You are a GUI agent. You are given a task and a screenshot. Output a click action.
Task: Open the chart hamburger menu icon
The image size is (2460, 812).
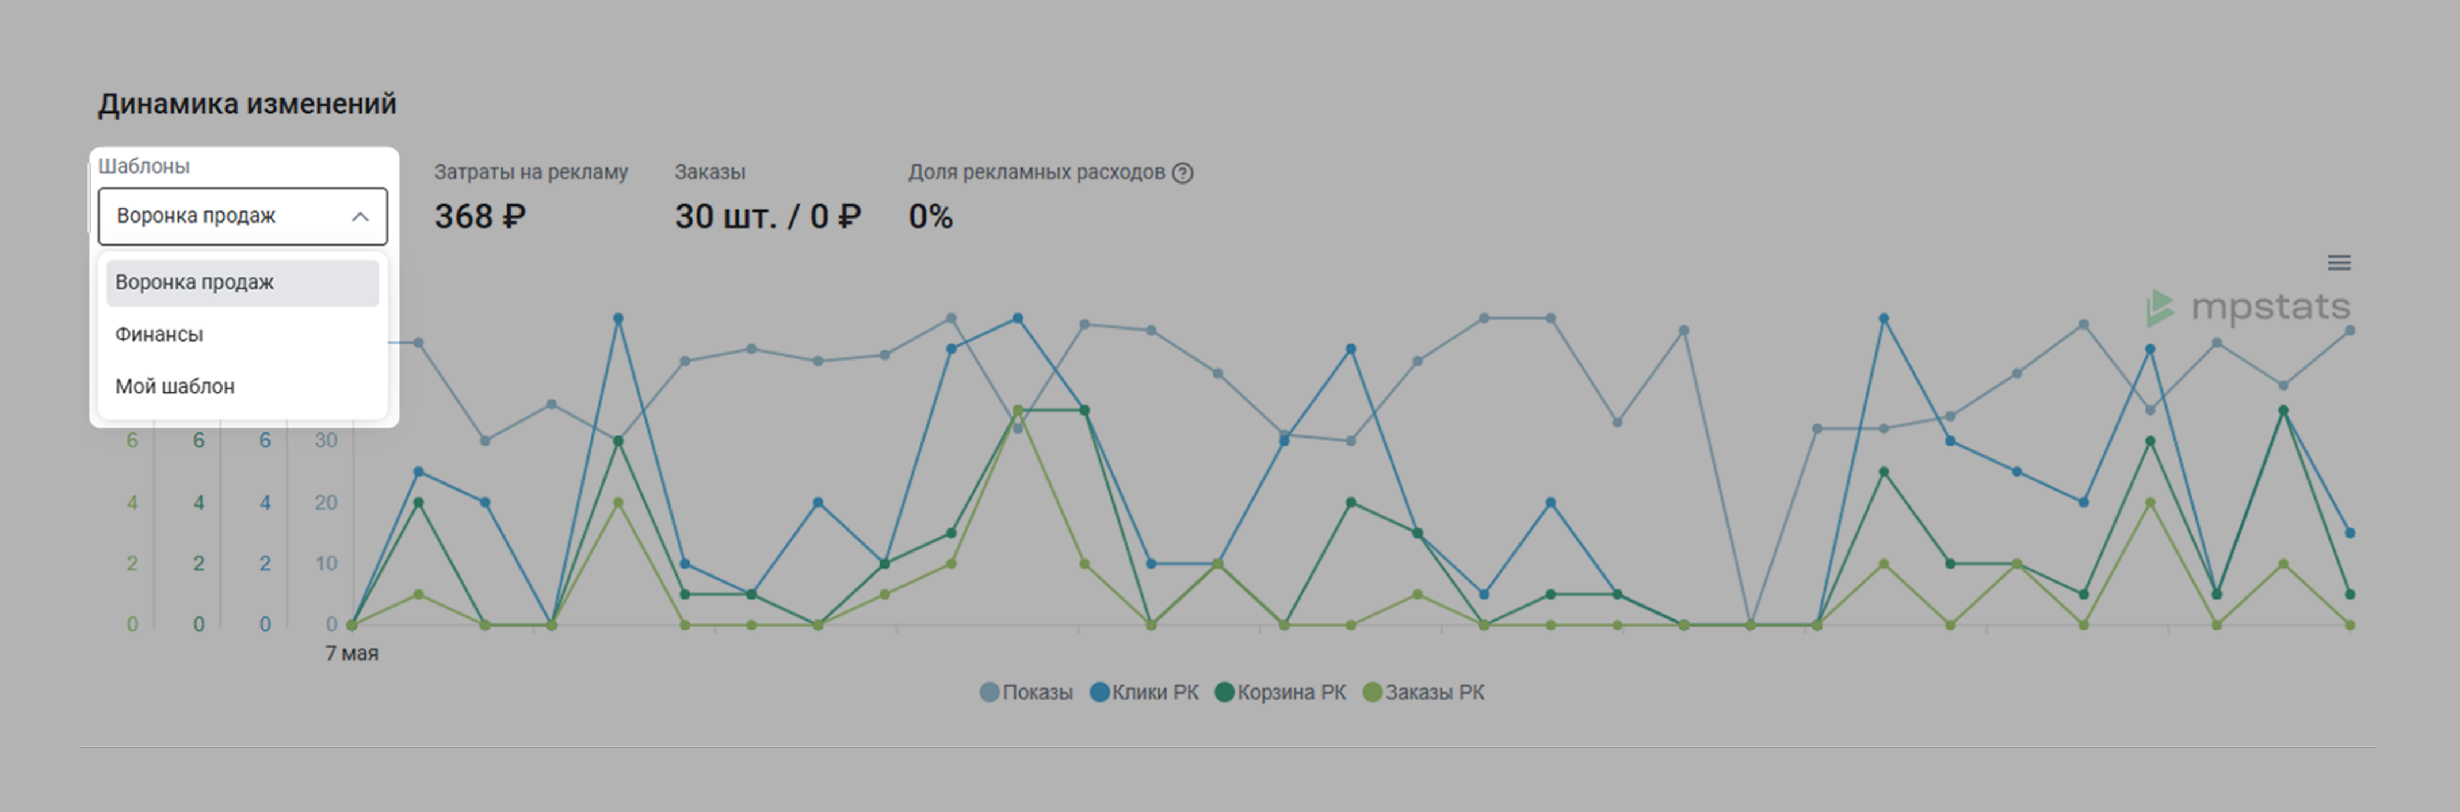click(x=2339, y=262)
